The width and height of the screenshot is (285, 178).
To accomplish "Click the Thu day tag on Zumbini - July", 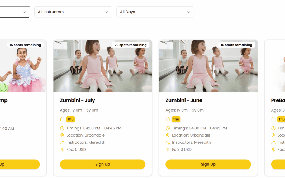I will point(70,119).
